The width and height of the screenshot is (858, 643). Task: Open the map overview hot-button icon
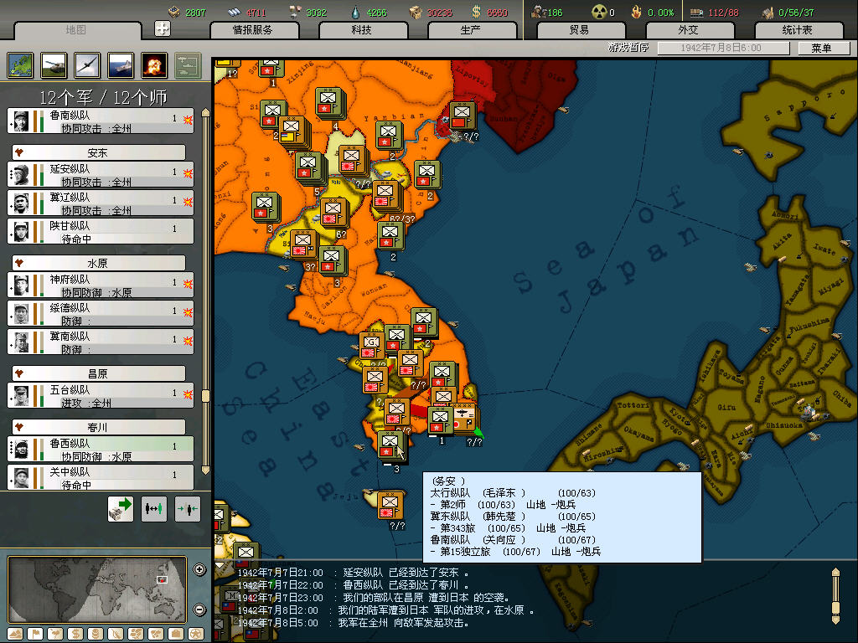click(20, 65)
